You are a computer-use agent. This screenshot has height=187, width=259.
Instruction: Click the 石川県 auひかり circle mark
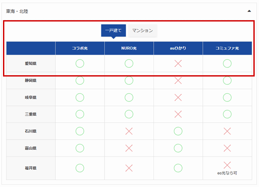pos(178,131)
